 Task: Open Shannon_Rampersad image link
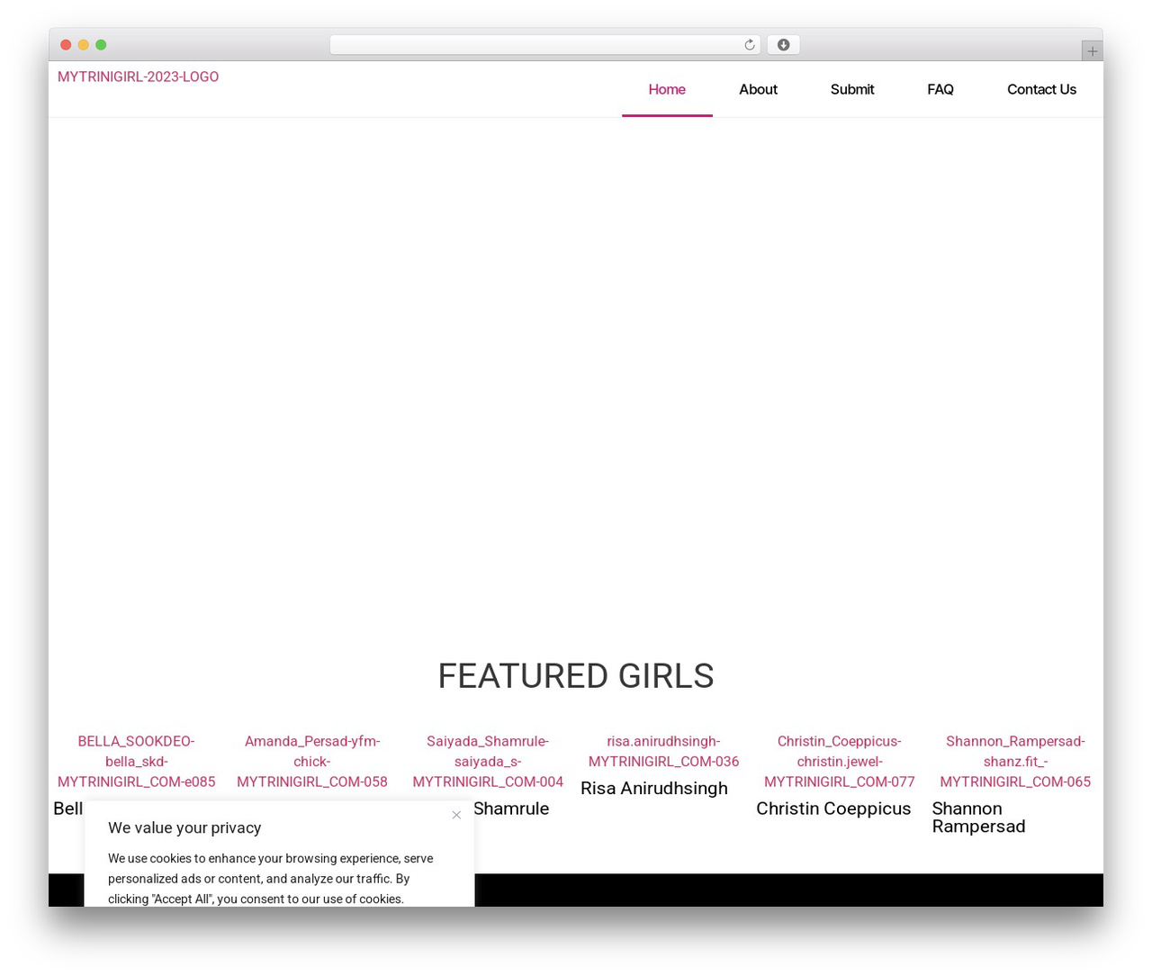1015,762
